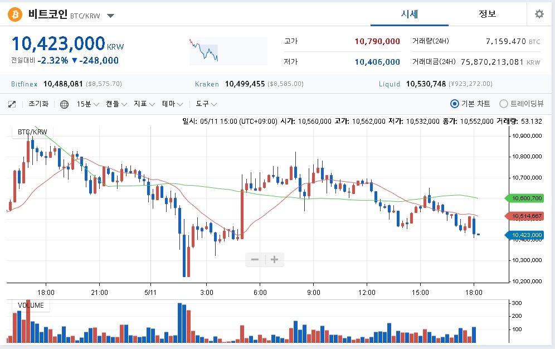Click the low price 10,406,000
This screenshot has height=349, width=555.
pyautogui.click(x=377, y=62)
